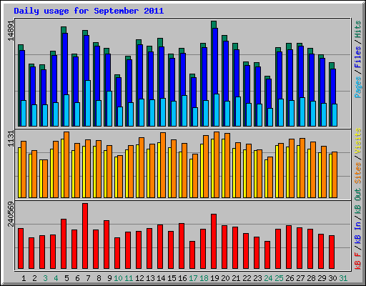Click the x-axis day label 23
Screen dimensions: 366x286
(257, 278)
